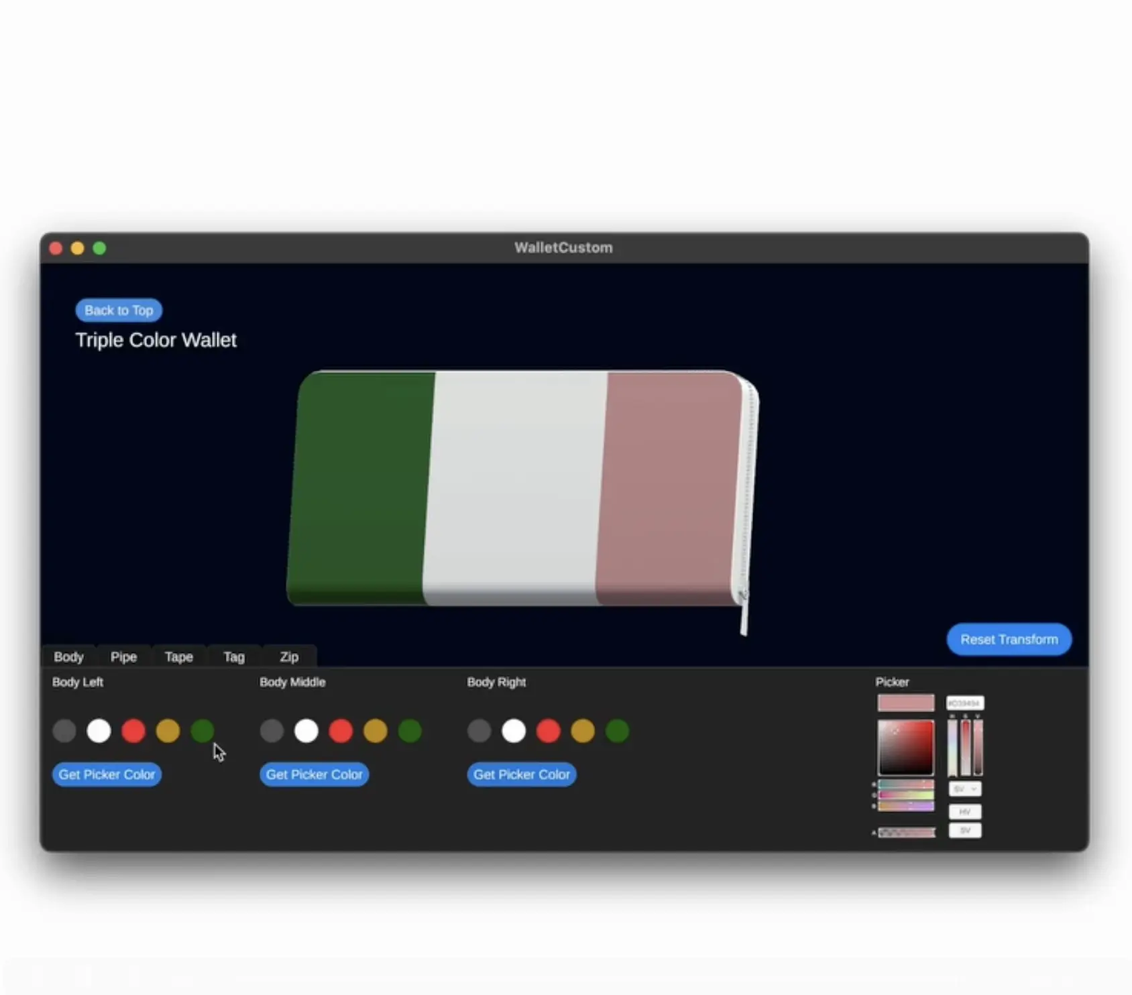Viewport: 1132px width, 995px height.
Task: Switch to the Pipe tab
Action: click(x=123, y=657)
